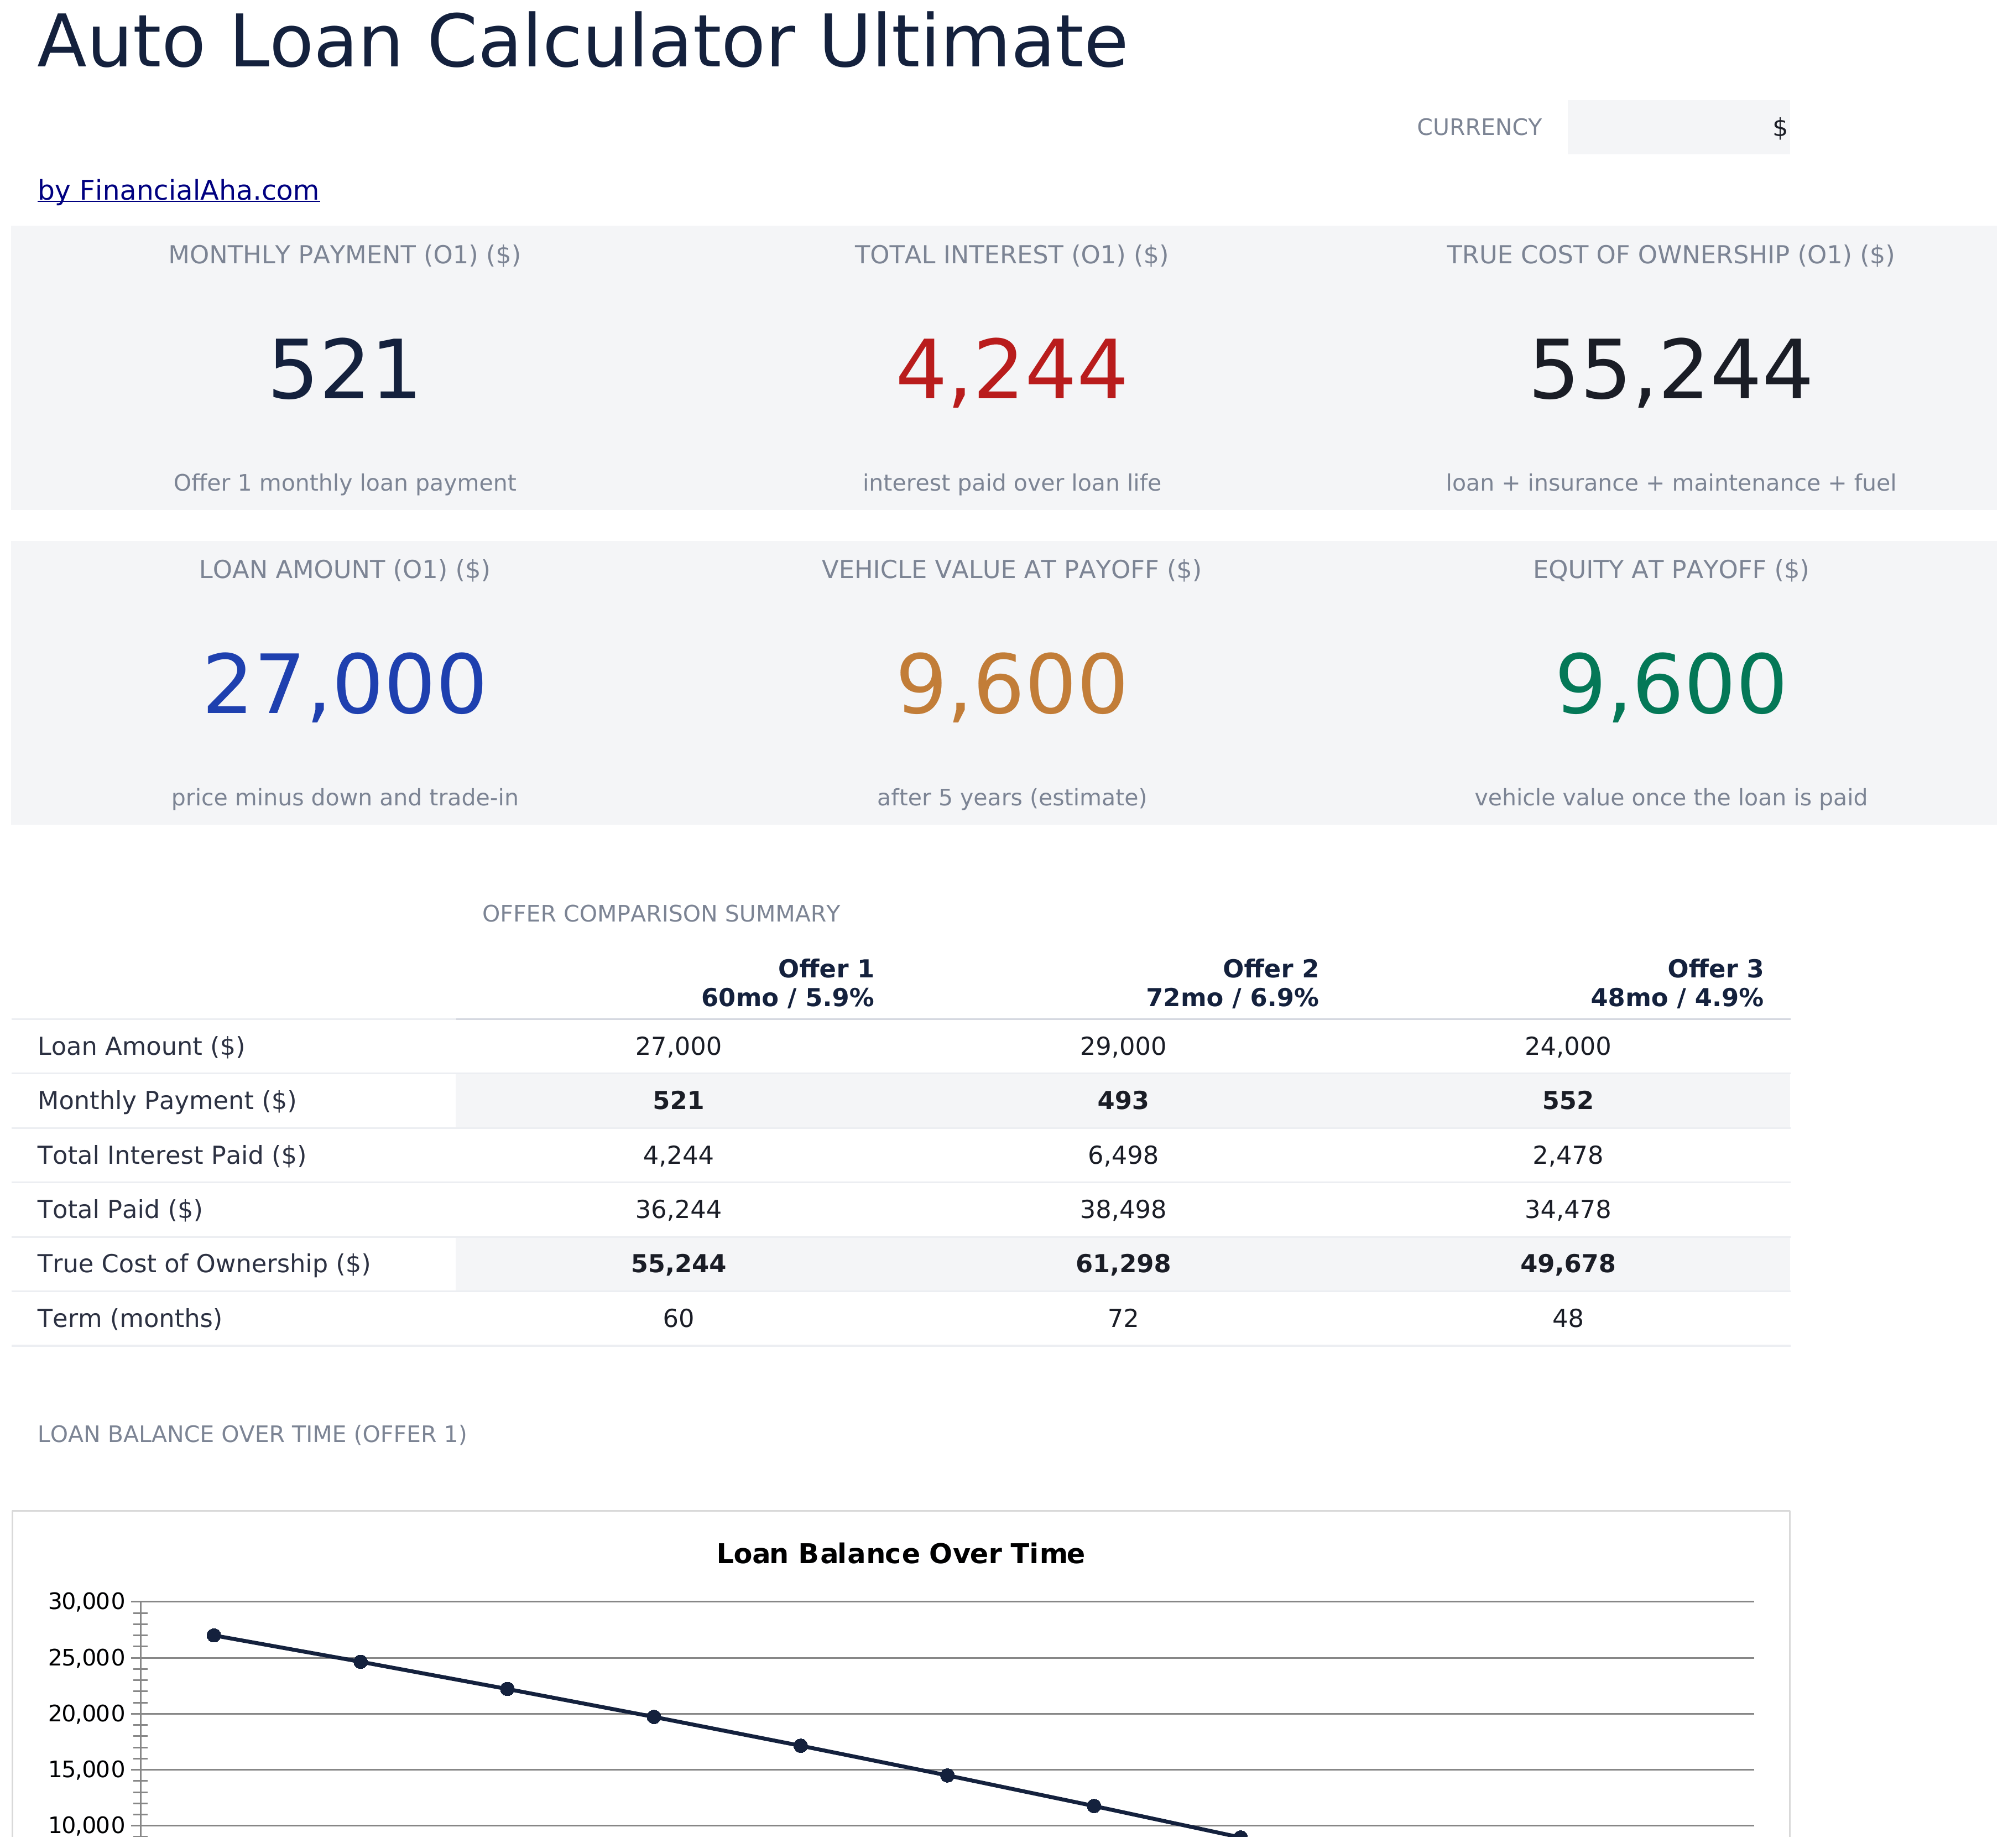Click 'vehicle value once the loan is paid' caption
Image resolution: width=2008 pixels, height=1848 pixels.
pos(1670,798)
